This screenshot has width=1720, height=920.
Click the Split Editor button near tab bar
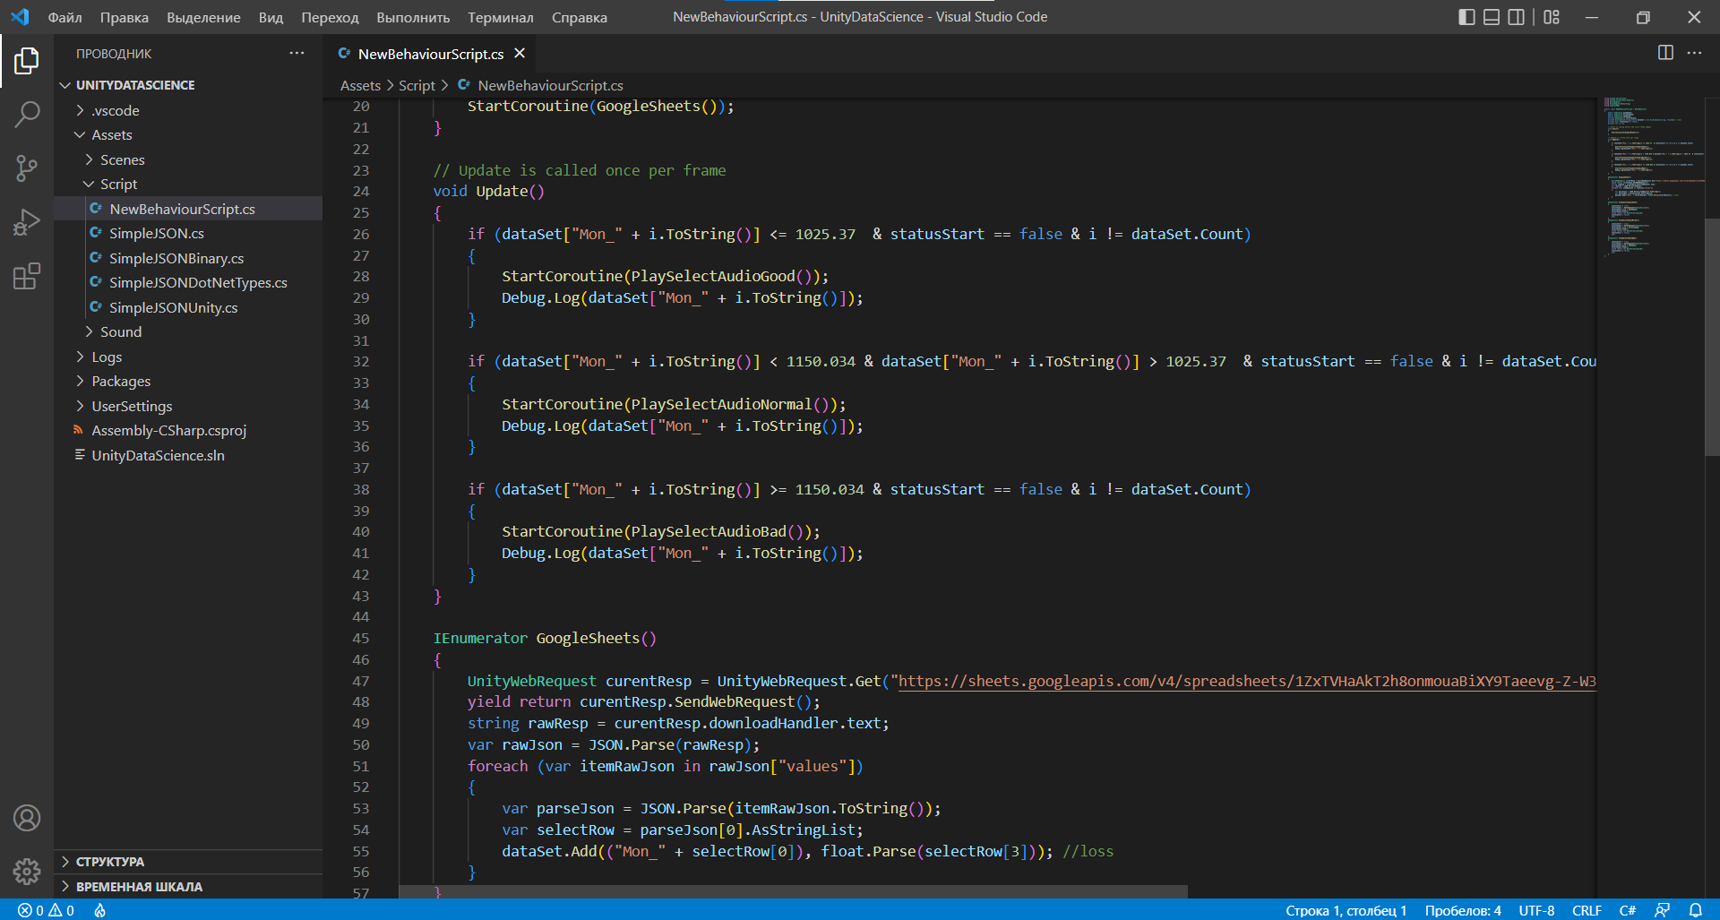(x=1665, y=53)
